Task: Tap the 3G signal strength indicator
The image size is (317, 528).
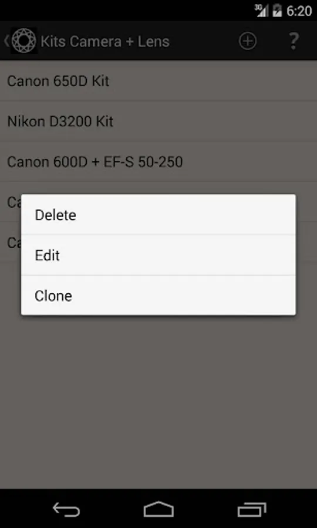Action: tap(261, 11)
